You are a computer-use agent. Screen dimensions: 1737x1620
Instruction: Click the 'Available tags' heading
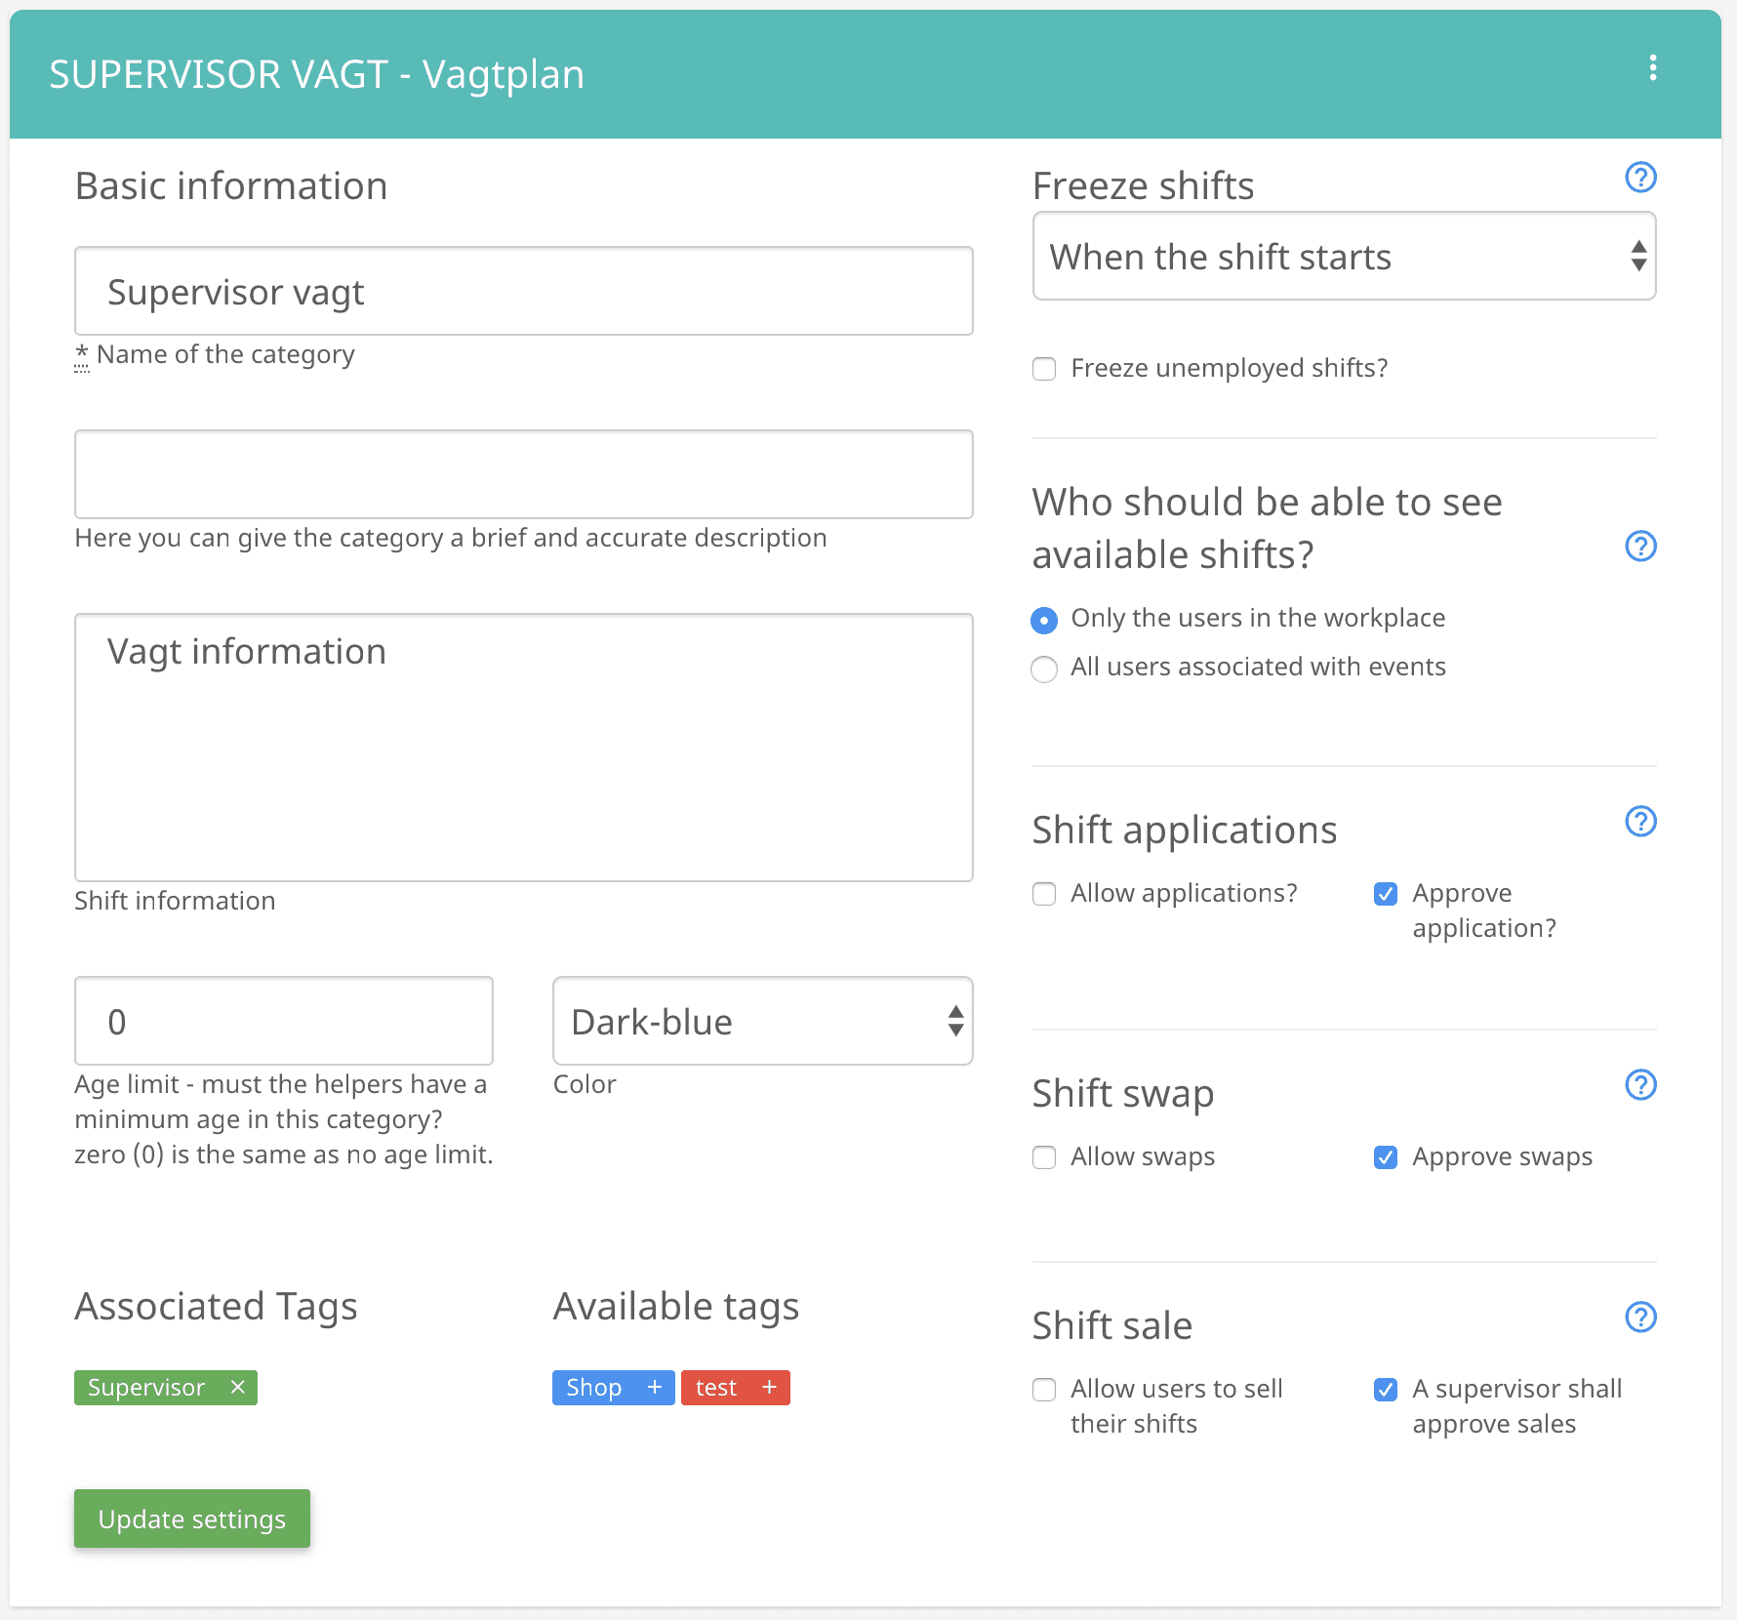click(x=676, y=1307)
